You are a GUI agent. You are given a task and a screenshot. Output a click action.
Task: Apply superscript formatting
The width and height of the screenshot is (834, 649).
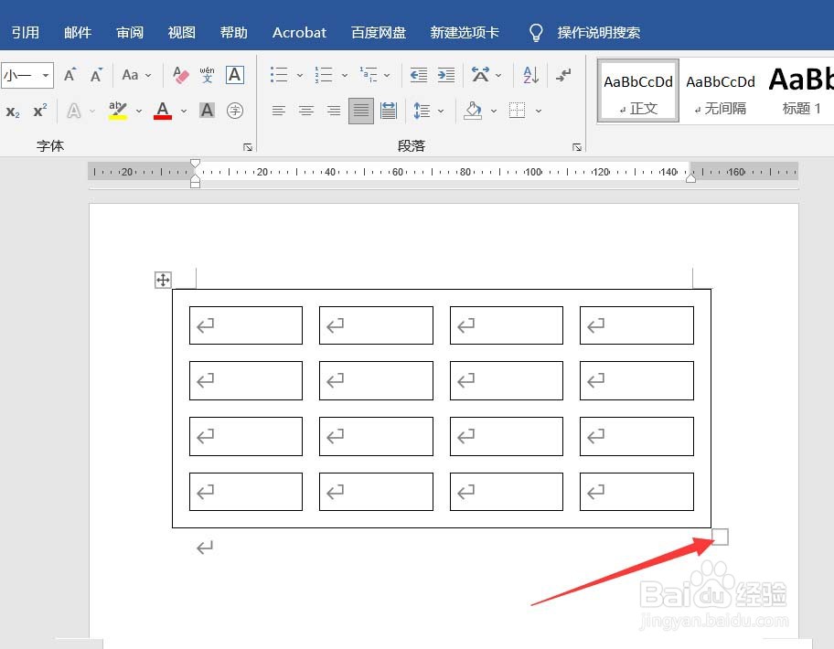coord(39,112)
